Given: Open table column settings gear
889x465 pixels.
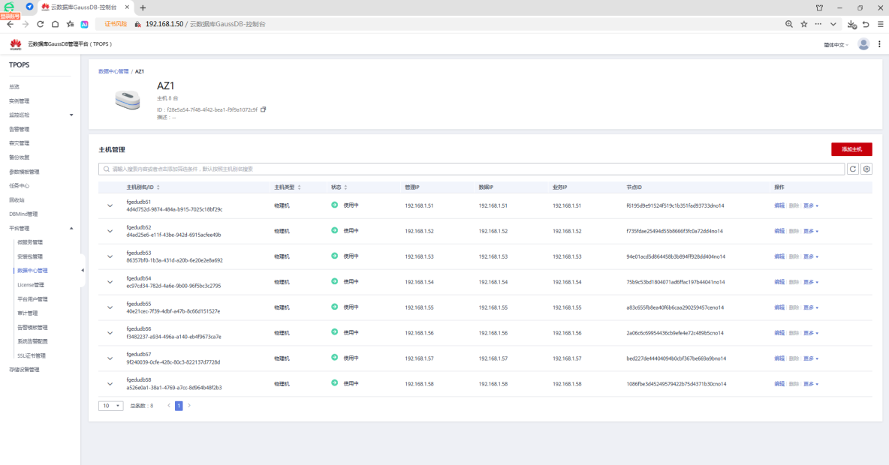Looking at the screenshot, I should (866, 169).
